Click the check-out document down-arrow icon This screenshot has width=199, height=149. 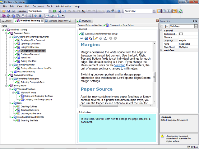click(58, 16)
